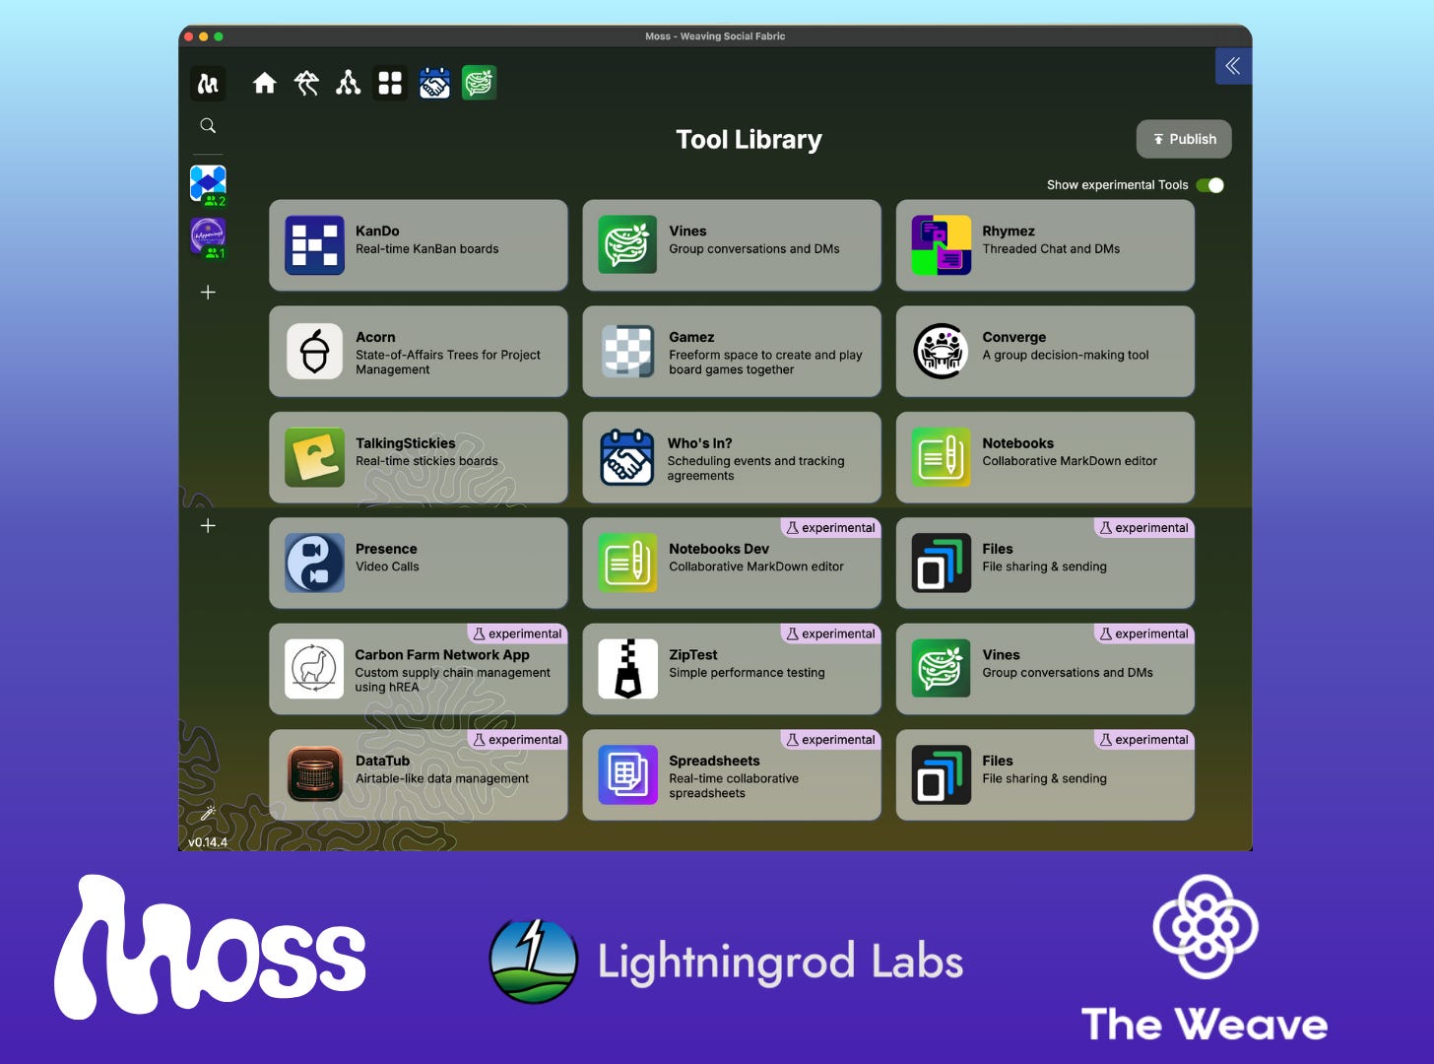Image resolution: width=1434 pixels, height=1064 pixels.
Task: Click the Weave flower logo
Action: click(1206, 926)
